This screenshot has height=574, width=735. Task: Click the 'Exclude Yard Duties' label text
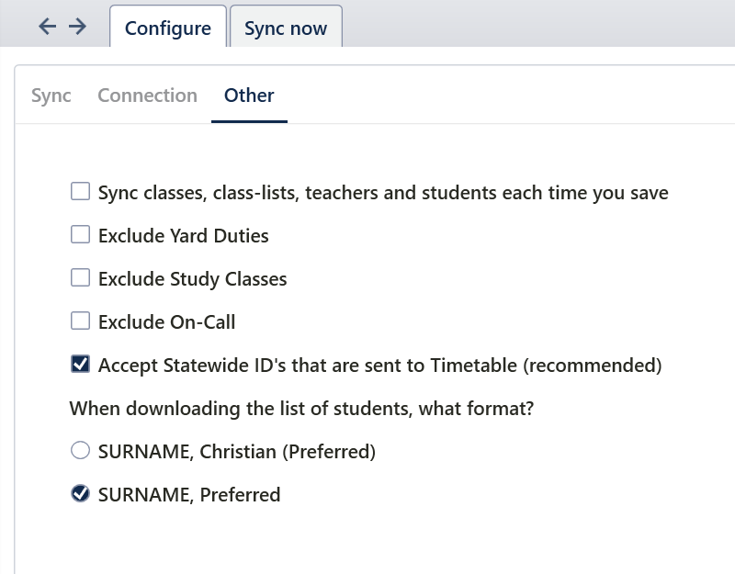click(184, 236)
